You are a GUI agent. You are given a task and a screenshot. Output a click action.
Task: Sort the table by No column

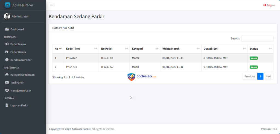58,49
